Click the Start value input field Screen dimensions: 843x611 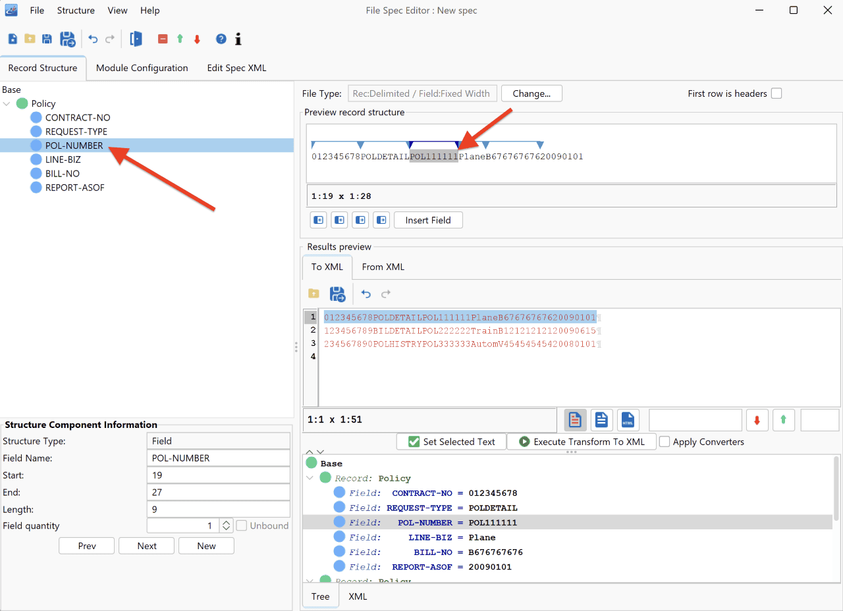pyautogui.click(x=219, y=475)
